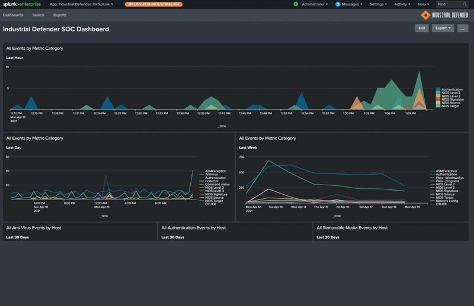Click the blue Messages count badge

pyautogui.click(x=338, y=4)
